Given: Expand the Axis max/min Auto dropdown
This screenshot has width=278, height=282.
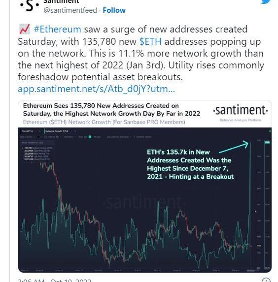Looking at the screenshot, I should point(119,137).
